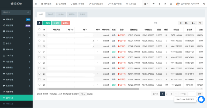Tick the select-all checkbox in table header
This screenshot has height=108, width=207.
pyautogui.click(x=39, y=29)
